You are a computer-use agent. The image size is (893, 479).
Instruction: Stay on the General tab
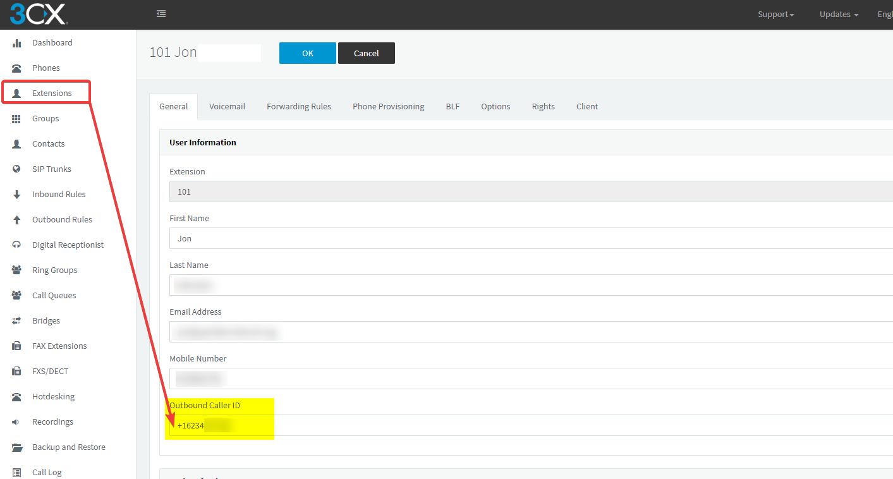(174, 106)
